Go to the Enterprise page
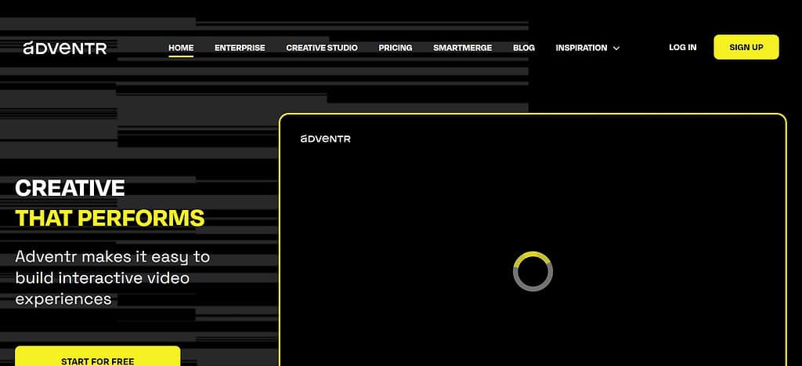 [240, 48]
